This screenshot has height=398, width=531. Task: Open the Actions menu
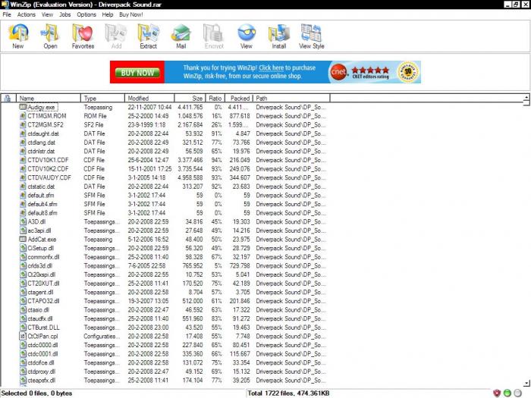[x=27, y=14]
